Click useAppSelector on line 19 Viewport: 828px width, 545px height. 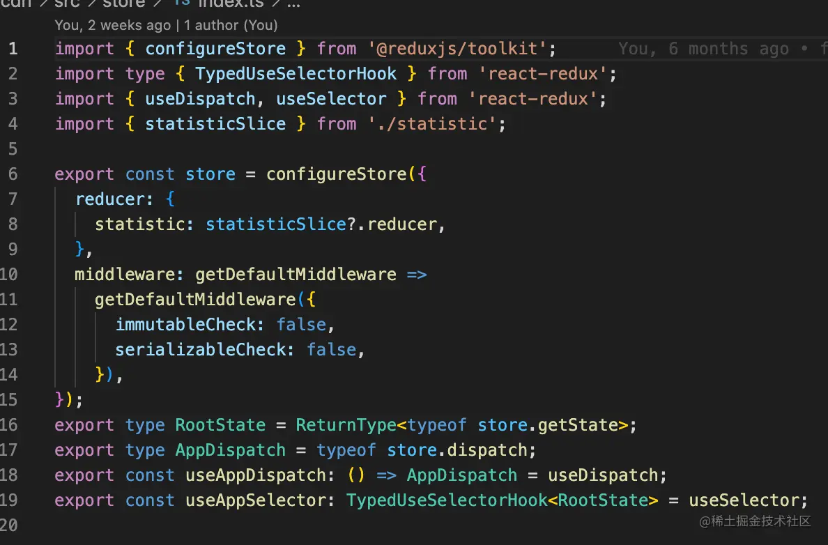[256, 500]
